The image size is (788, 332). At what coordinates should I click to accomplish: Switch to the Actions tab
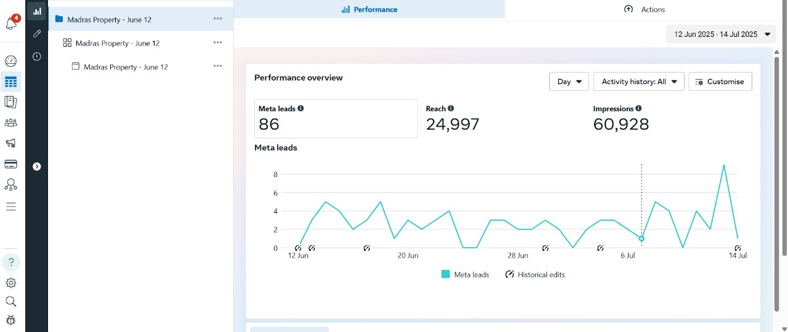(x=645, y=9)
